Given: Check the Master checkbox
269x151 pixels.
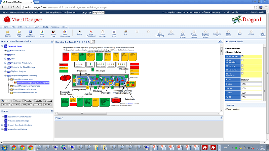Looking at the screenshot, I should [14, 101].
